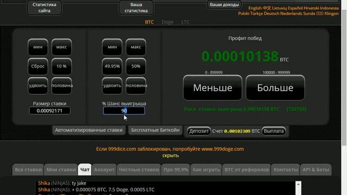Screen dimensions: 347x195
Task: Open the Депозит dialog
Action: [x=199, y=131]
